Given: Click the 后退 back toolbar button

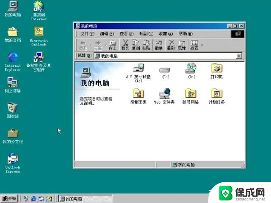Looking at the screenshot, I should (x=83, y=45).
